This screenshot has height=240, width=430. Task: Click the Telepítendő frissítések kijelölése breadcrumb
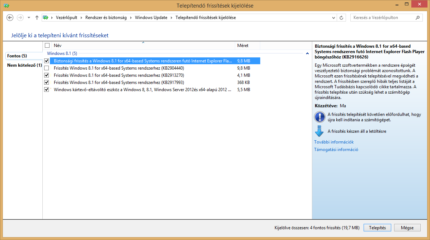click(206, 18)
